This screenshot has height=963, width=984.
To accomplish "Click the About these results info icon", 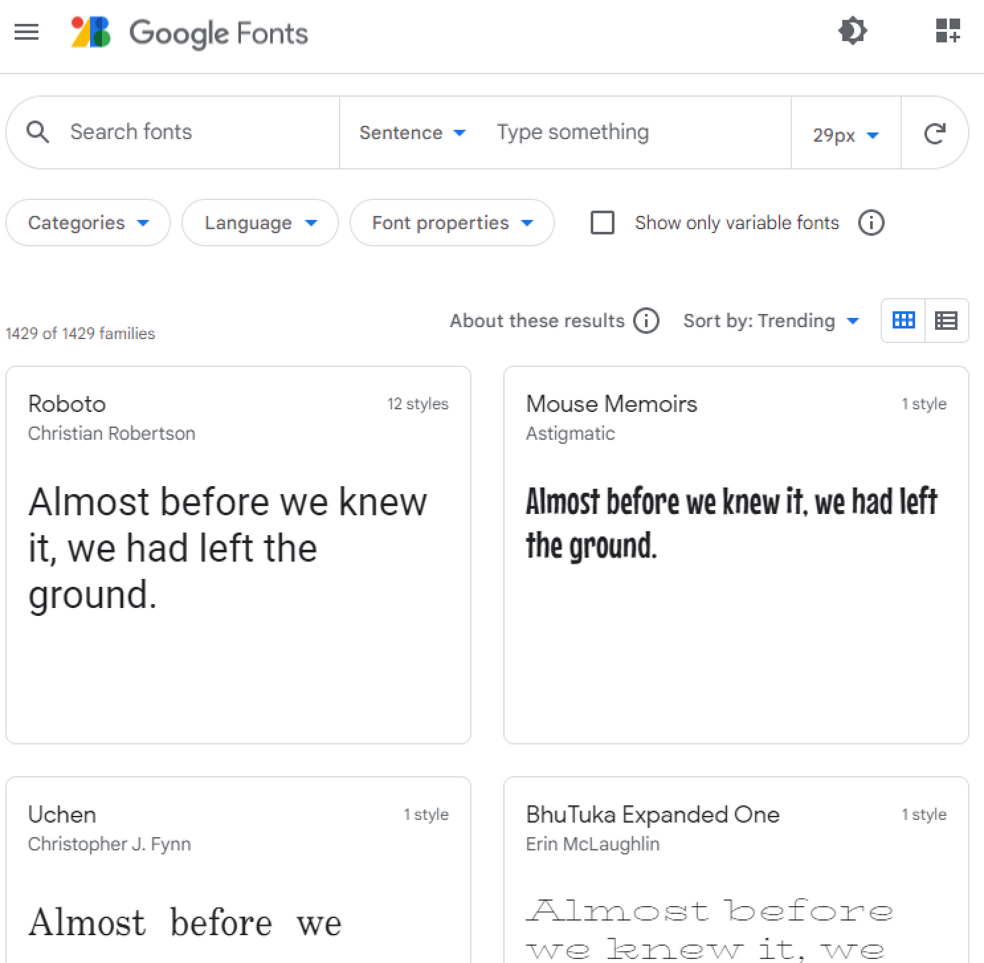I will [x=646, y=321].
